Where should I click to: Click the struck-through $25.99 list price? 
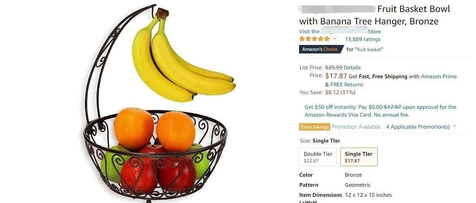click(x=333, y=67)
